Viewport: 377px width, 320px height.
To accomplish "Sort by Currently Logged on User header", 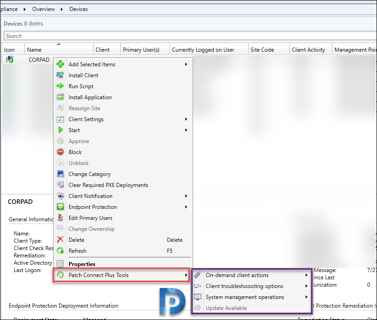I will tap(209, 49).
